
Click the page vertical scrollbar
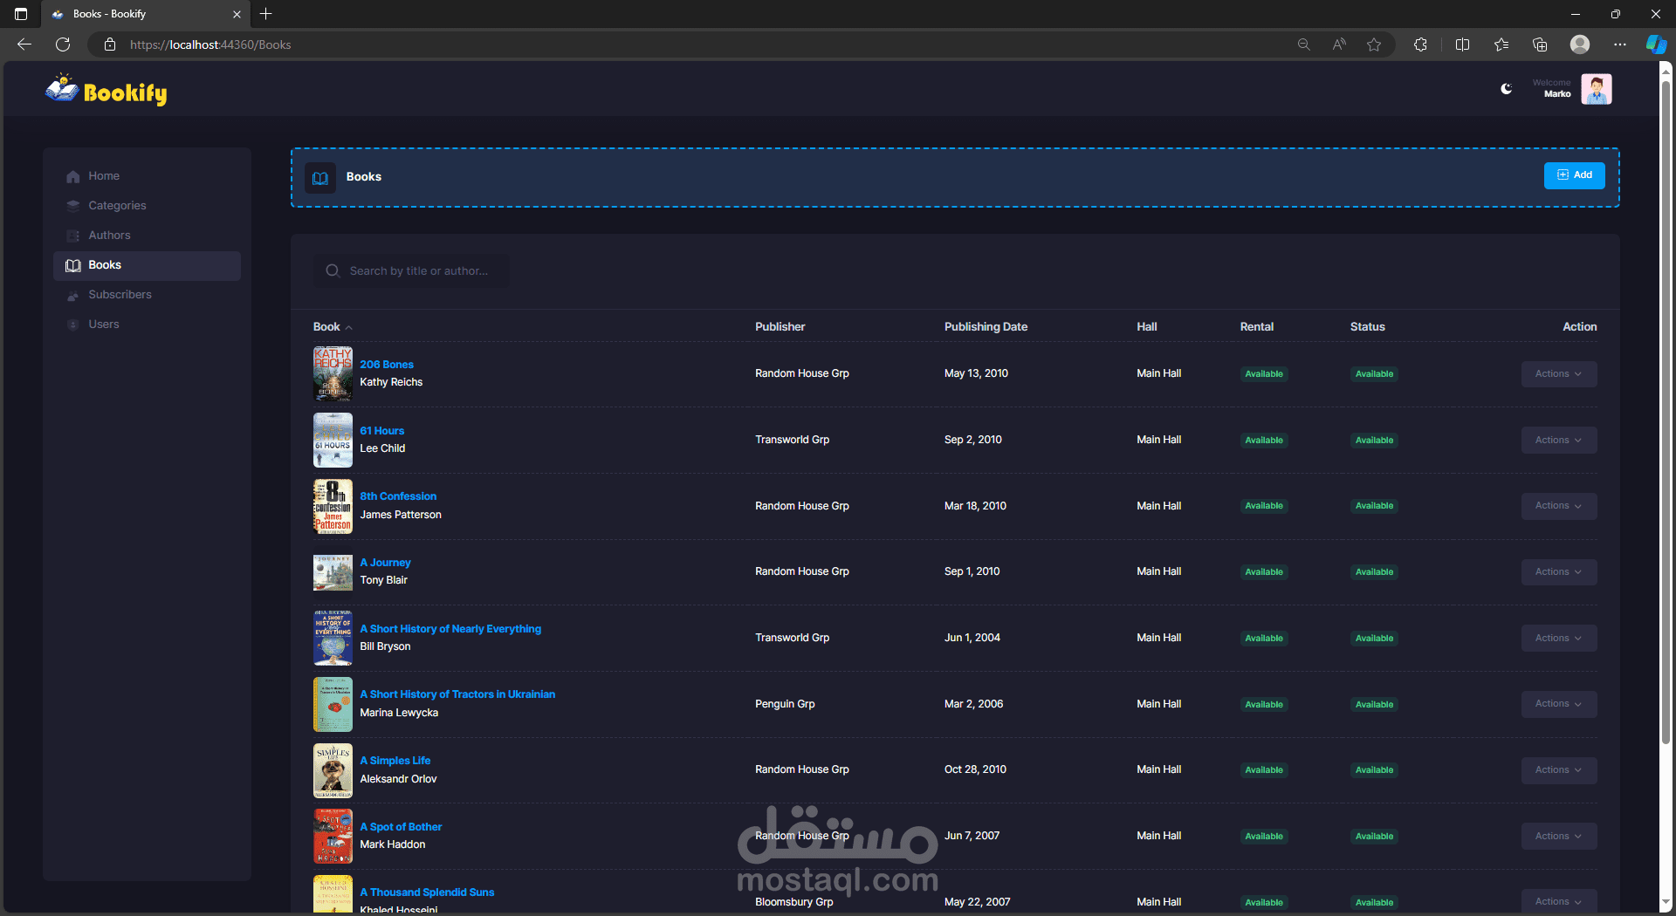pos(1666,411)
